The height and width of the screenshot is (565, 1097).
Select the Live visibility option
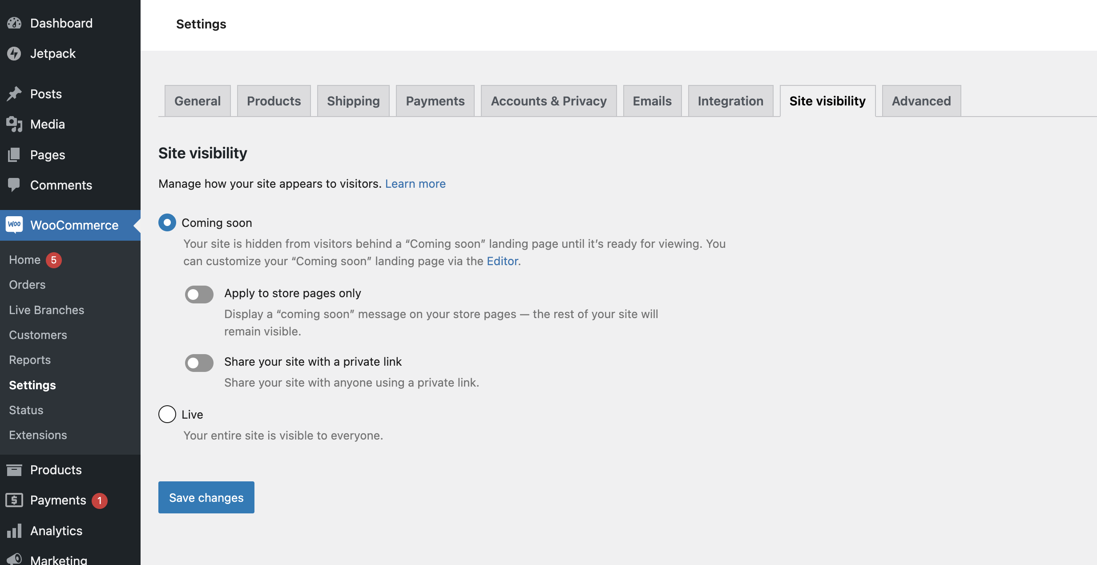pos(167,414)
